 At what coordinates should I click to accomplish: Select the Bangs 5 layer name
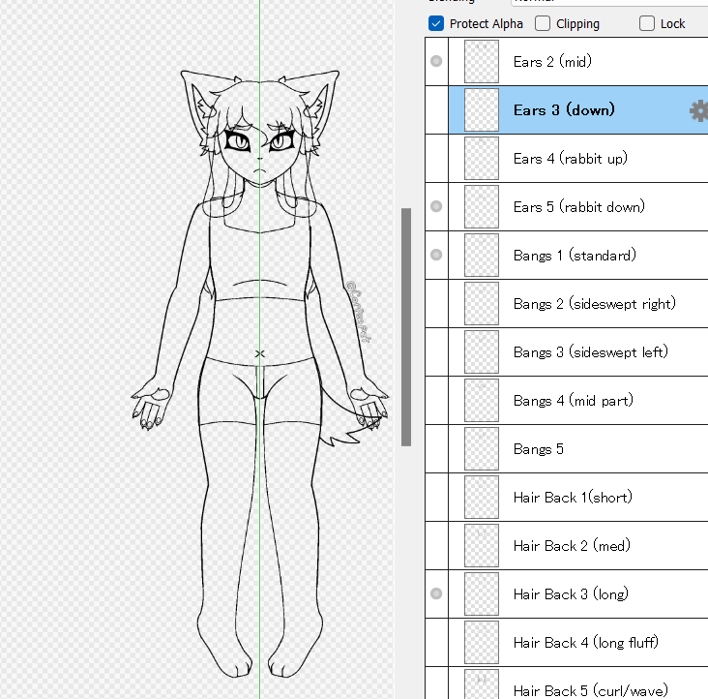tap(538, 448)
